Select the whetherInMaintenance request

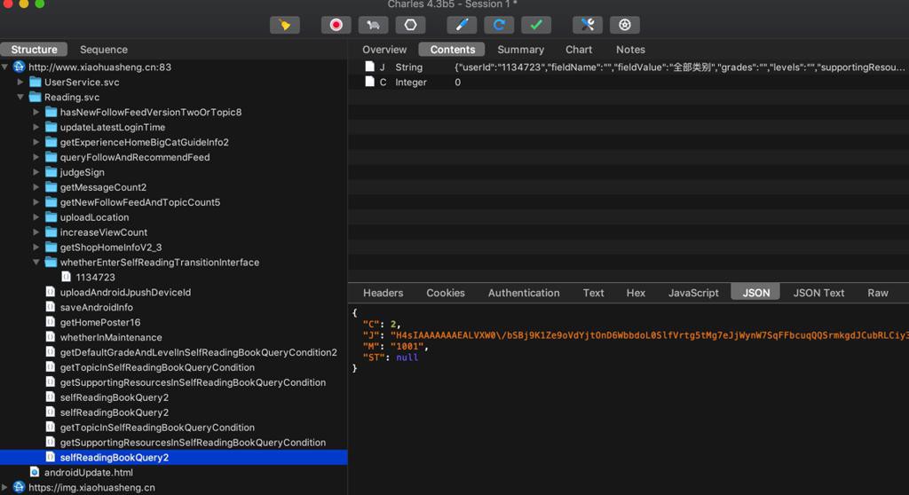[x=111, y=337]
